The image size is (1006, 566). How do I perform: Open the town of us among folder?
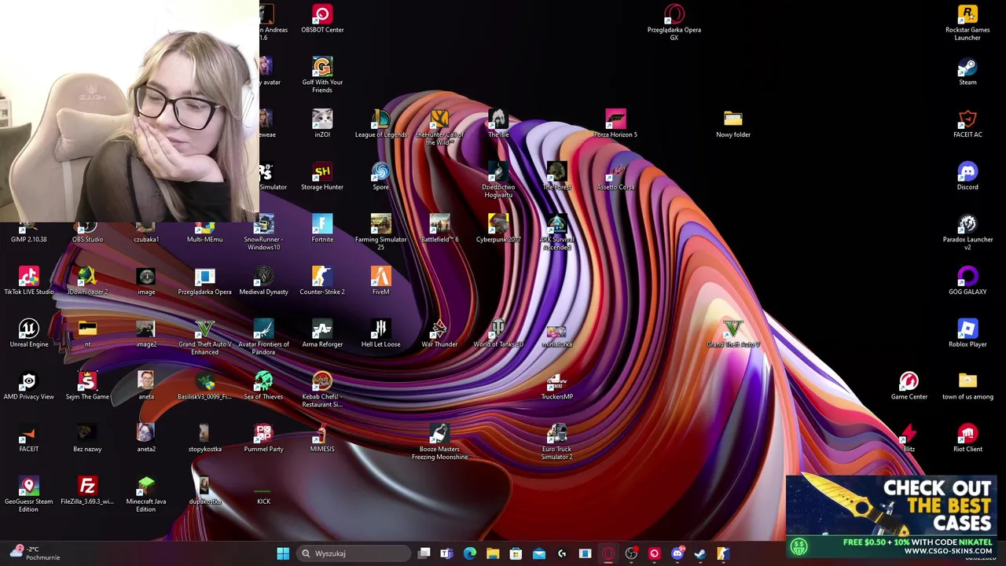967,387
